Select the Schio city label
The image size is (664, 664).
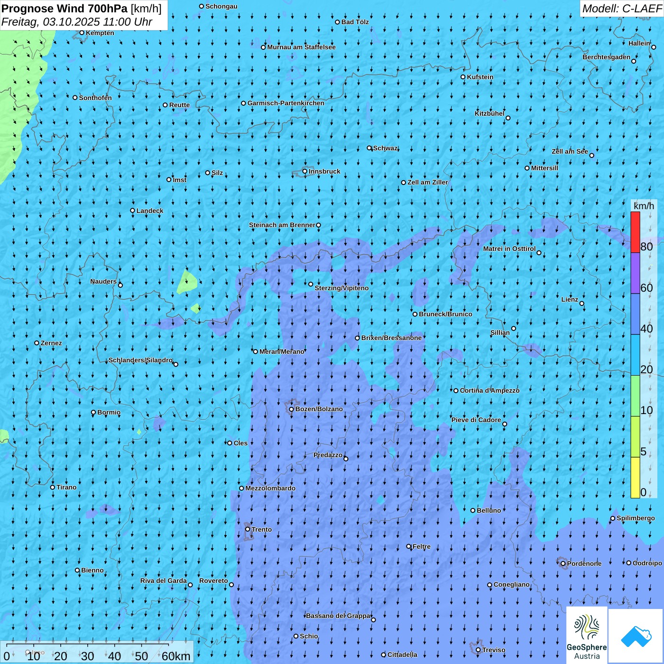tap(309, 636)
